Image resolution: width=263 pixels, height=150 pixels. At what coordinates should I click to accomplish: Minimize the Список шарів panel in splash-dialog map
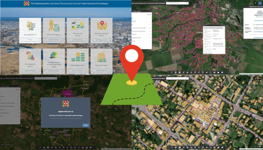[17, 86]
